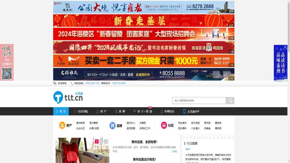
Task: Open the 社区导航 navigation menu
Action: click(x=81, y=111)
